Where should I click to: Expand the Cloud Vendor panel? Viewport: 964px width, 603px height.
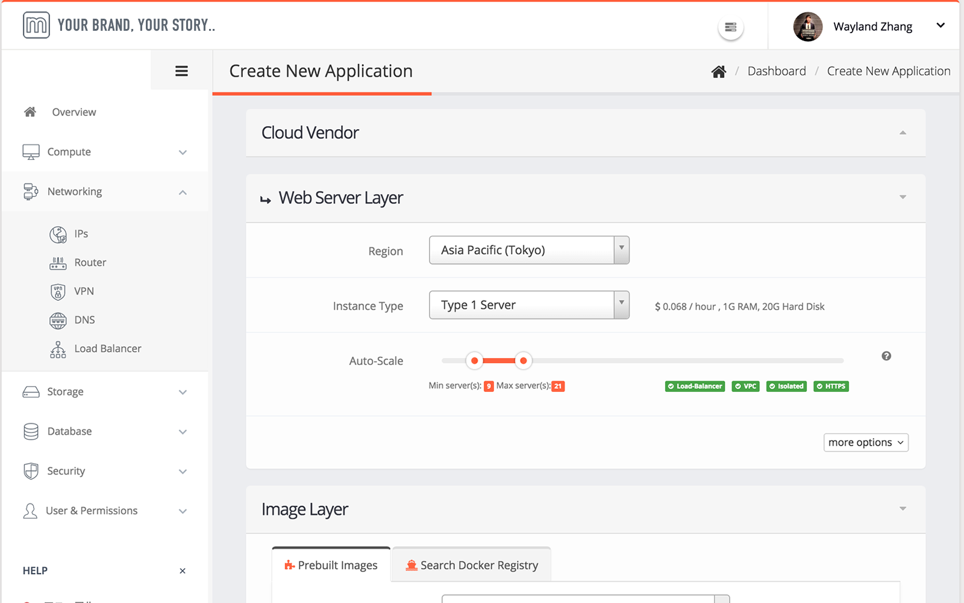pos(902,133)
